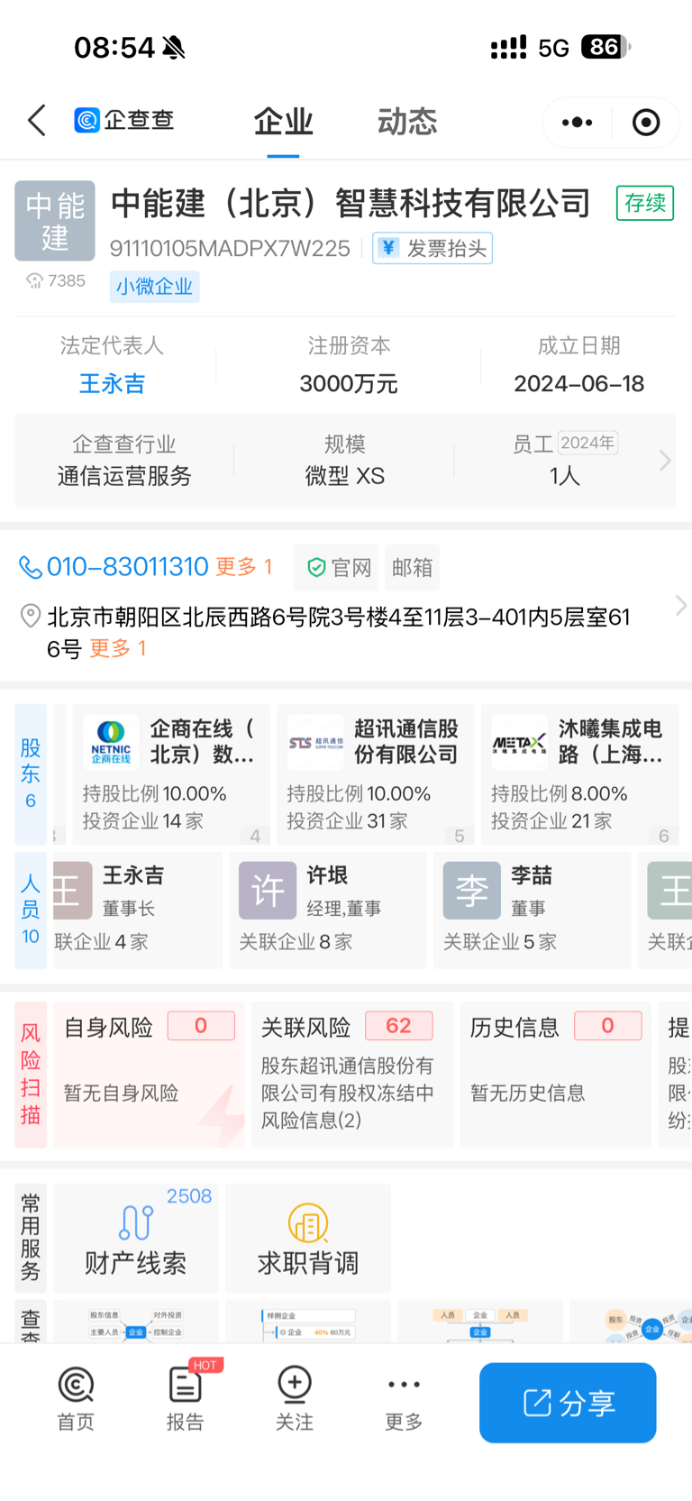Screen dimensions: 692x1501
Task: Open the 2024年 employee year label
Action: (587, 443)
